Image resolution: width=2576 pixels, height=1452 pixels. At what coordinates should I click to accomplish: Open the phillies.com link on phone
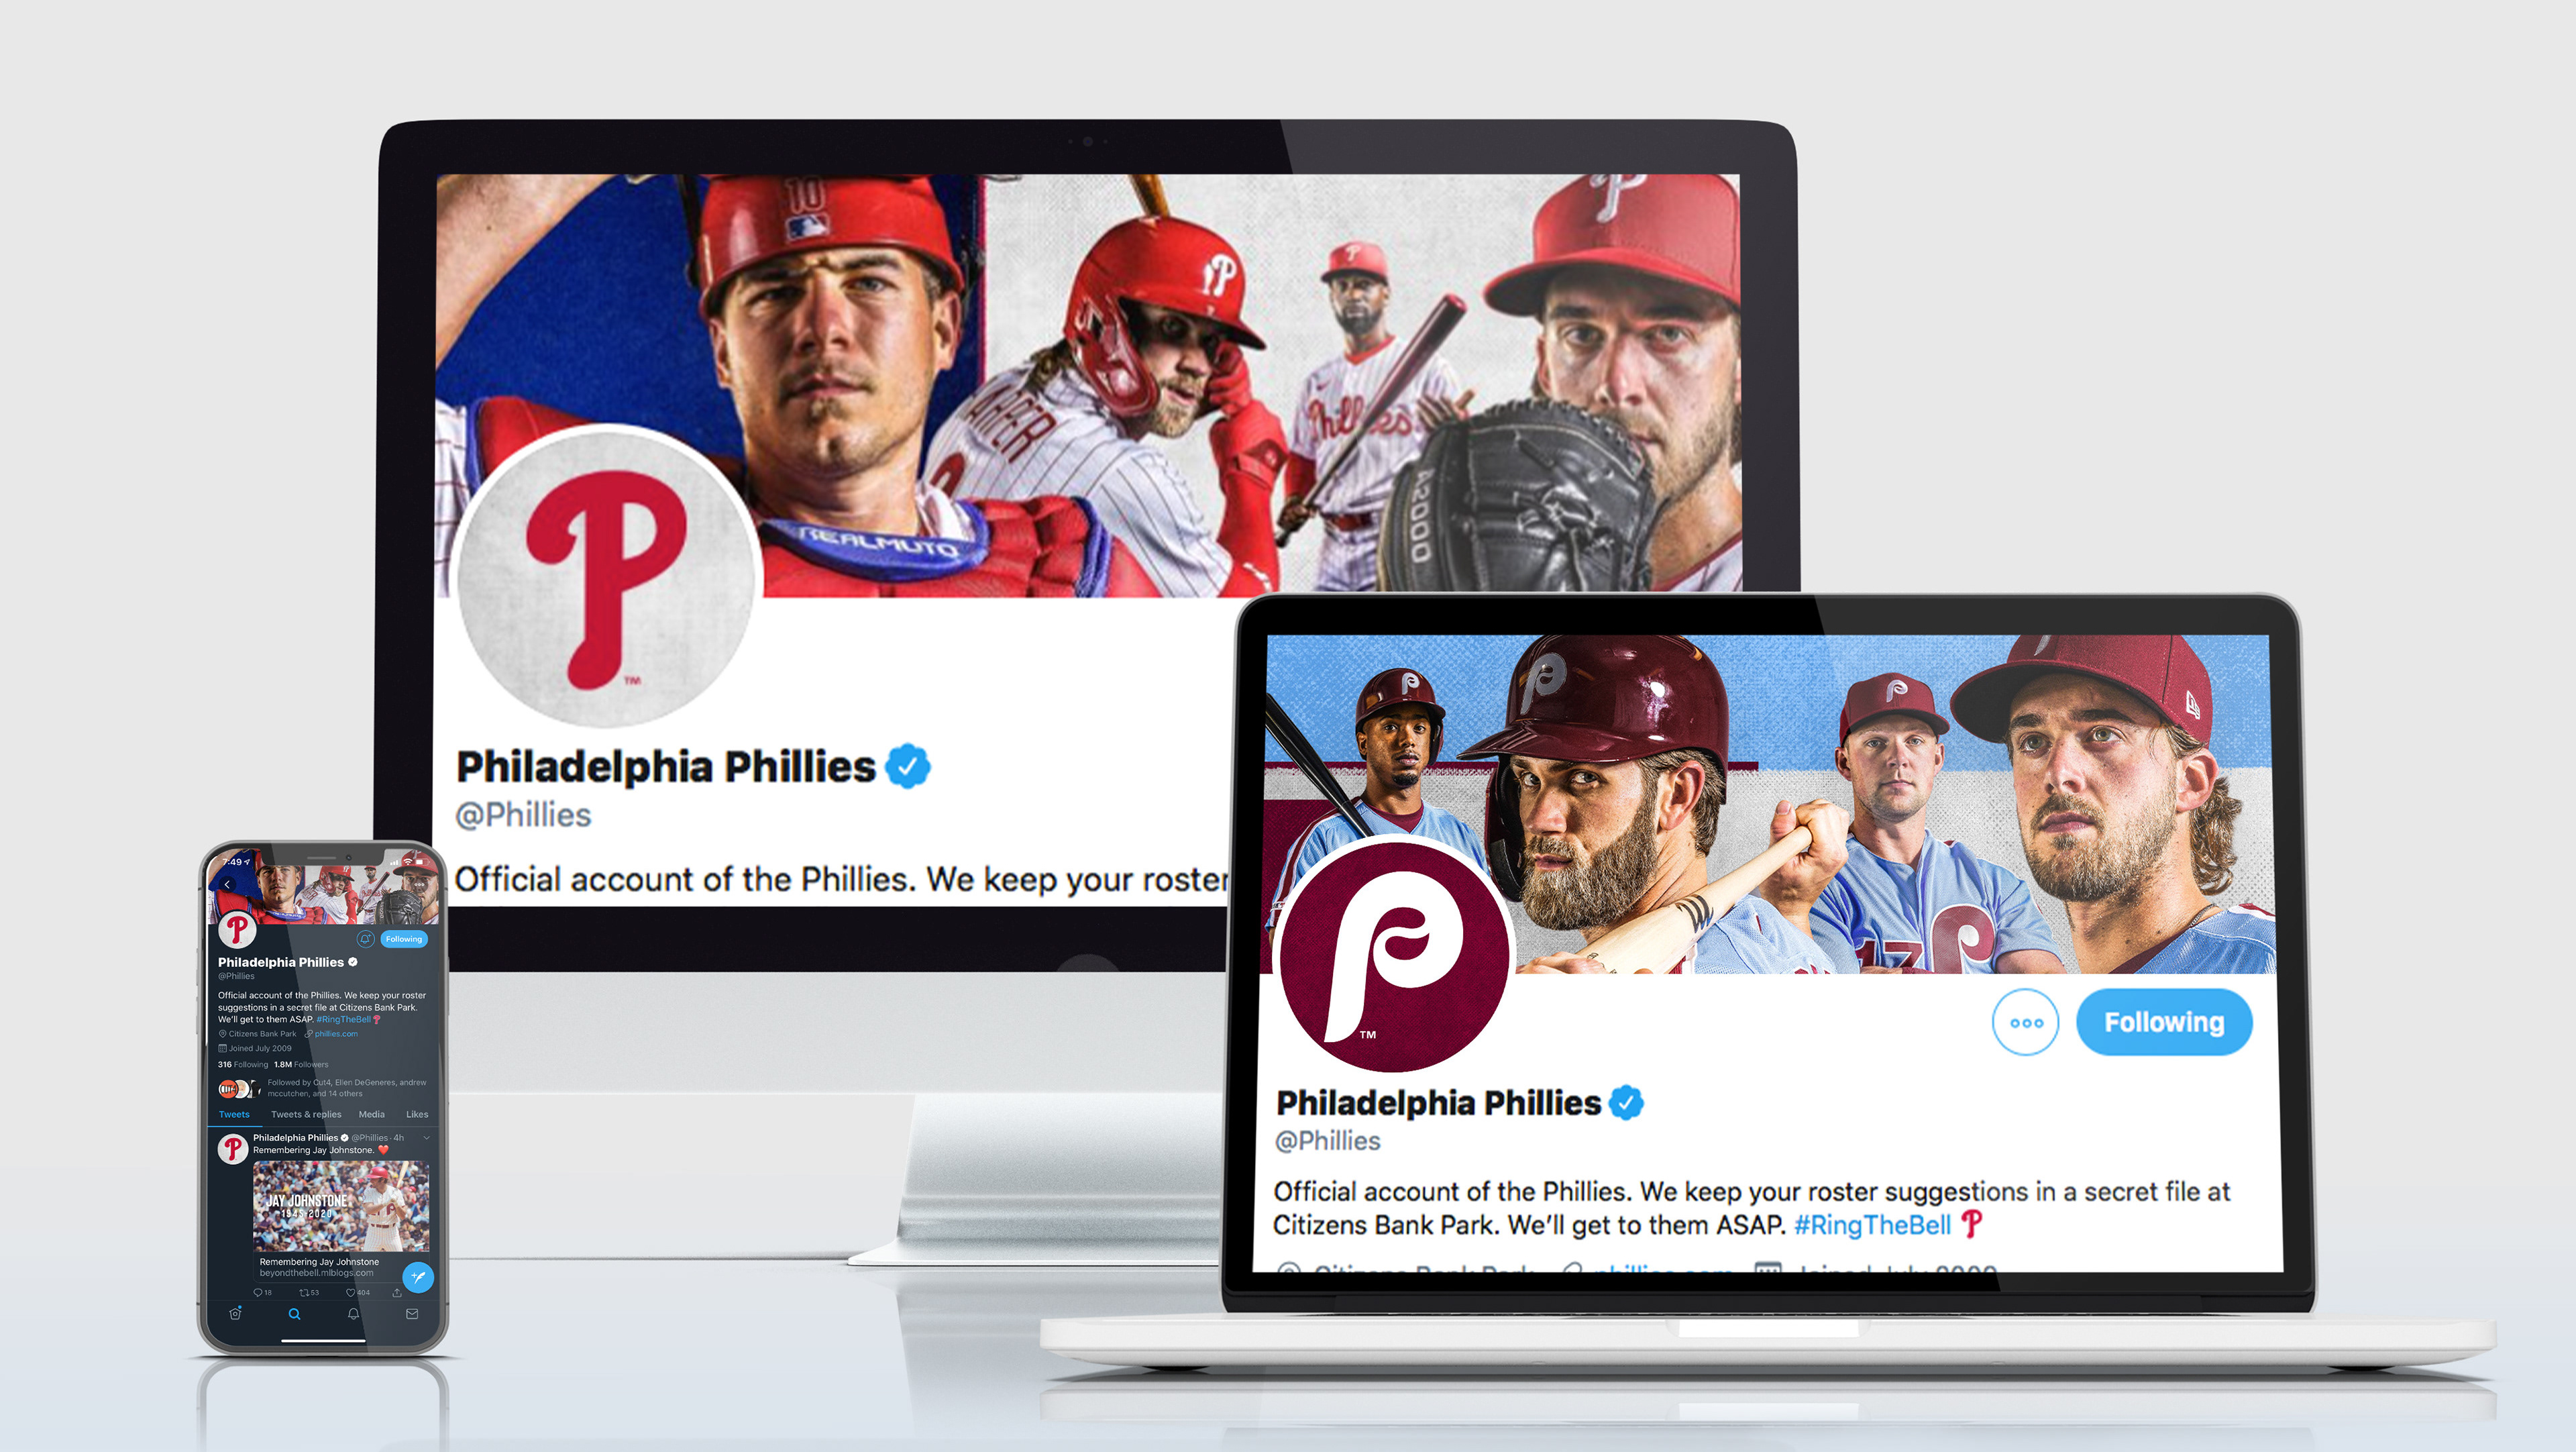coord(336,1034)
